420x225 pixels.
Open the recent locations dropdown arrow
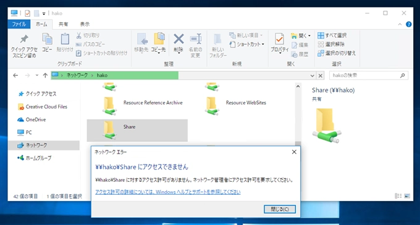coord(36,75)
